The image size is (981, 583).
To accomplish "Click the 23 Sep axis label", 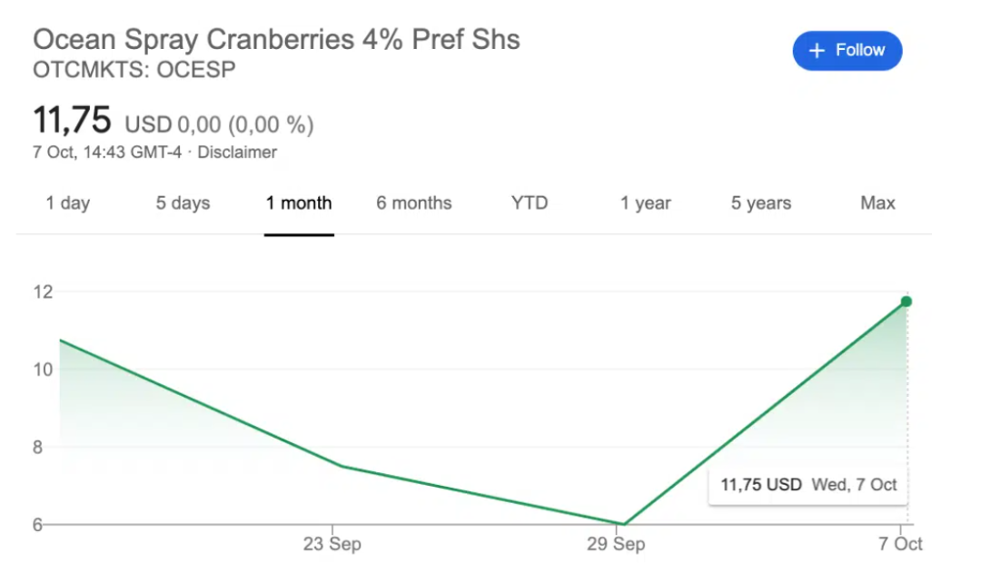I will click(x=332, y=545).
